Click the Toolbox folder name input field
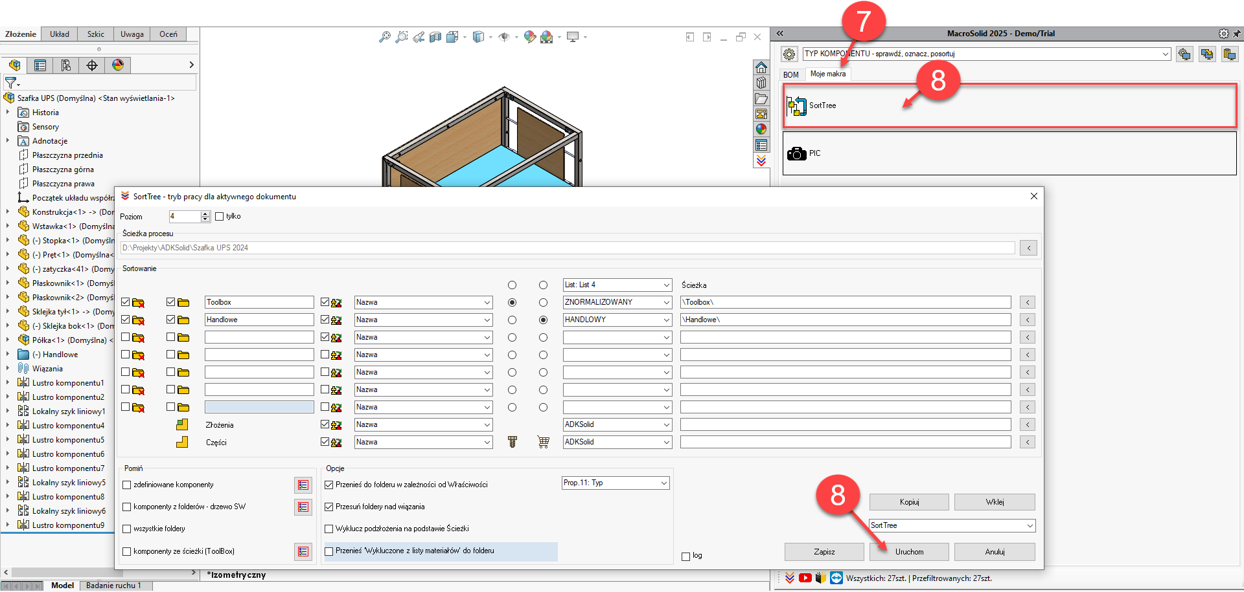Image resolution: width=1244 pixels, height=592 pixels. pos(259,302)
